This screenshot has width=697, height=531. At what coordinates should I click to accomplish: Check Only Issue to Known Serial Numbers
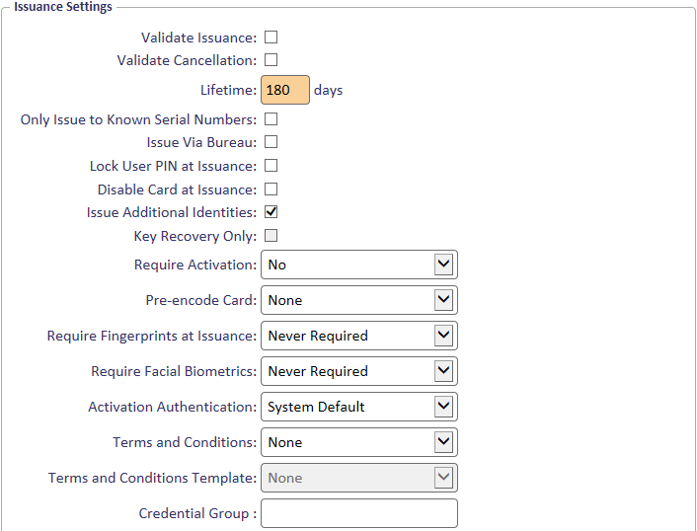click(x=271, y=119)
